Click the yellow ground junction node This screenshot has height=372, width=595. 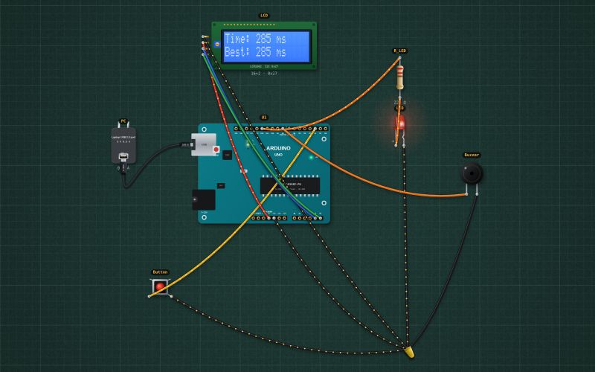coord(410,352)
